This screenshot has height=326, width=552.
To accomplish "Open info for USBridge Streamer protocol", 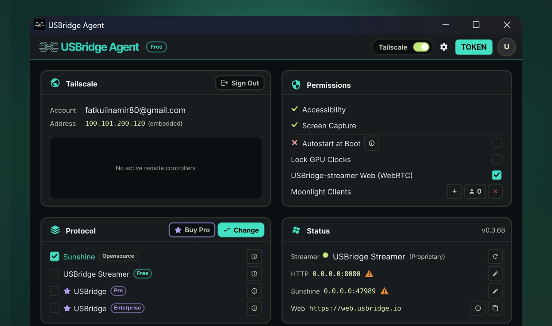I will pyautogui.click(x=254, y=274).
